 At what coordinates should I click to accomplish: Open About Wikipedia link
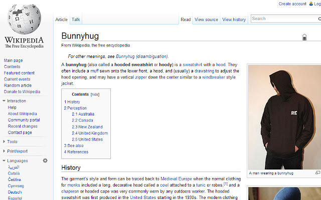pyautogui.click(x=22, y=113)
